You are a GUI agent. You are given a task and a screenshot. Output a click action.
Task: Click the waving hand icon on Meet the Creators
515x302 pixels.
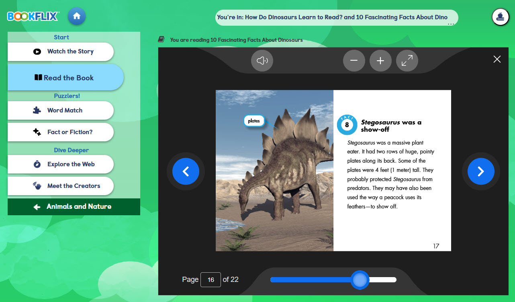(37, 186)
